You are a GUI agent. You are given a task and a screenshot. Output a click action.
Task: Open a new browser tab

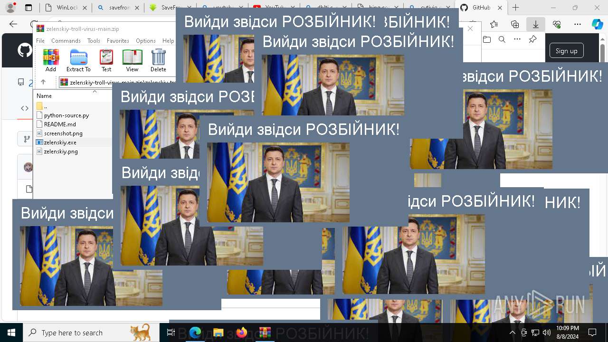515,8
